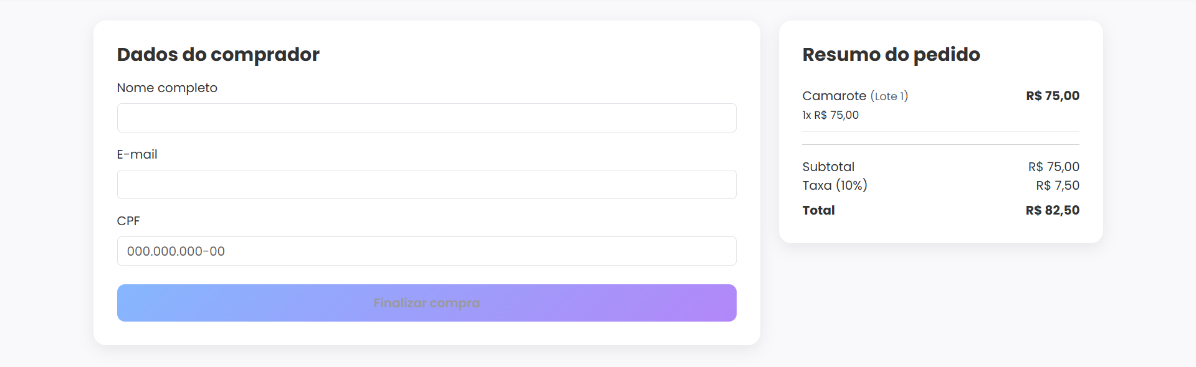Click the Nome completo input field
This screenshot has width=1196, height=367.
(x=426, y=118)
